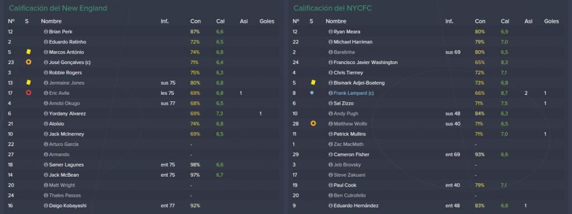Select Francisco Javier Washington's name
This screenshot has width=572, height=214.
pos(365,62)
